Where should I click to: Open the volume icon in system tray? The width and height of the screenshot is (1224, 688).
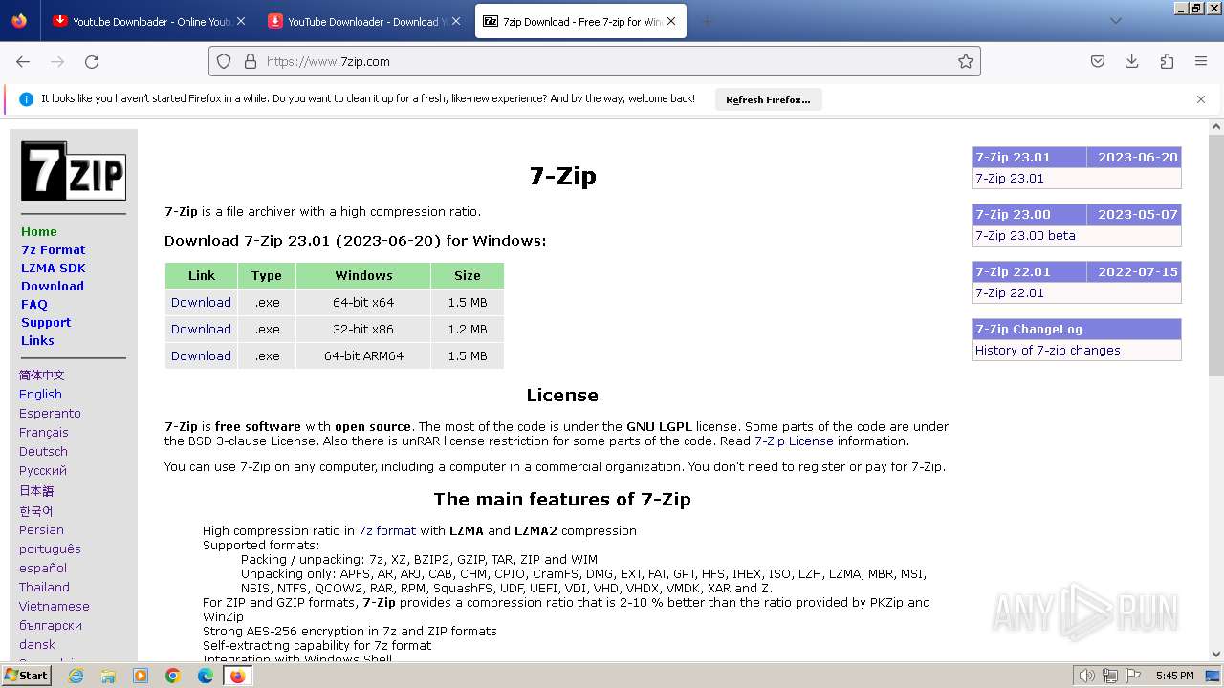[1087, 676]
